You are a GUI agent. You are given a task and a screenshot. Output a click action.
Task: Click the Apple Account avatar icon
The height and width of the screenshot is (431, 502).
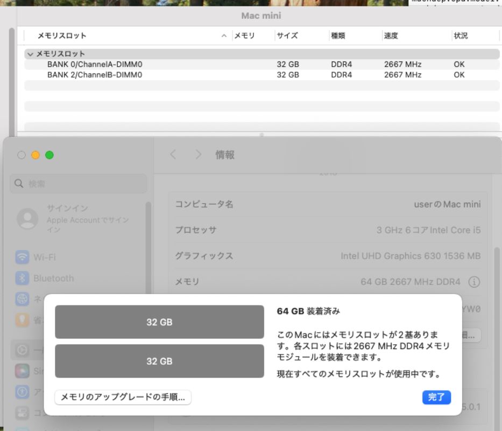tap(27, 218)
